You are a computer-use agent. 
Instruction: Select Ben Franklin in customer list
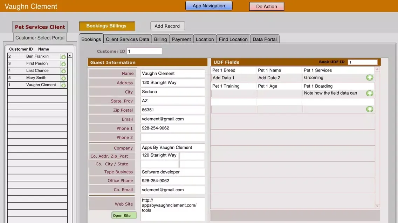(x=37, y=56)
